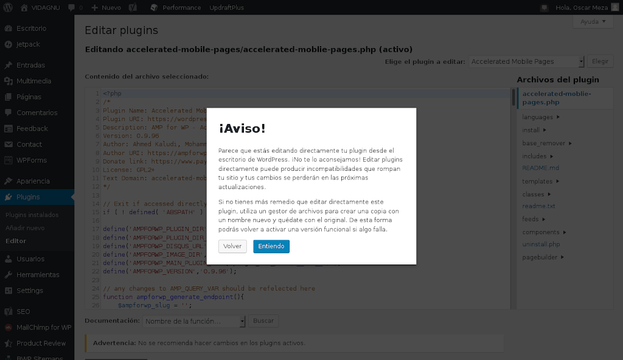Click the Contact envelope icon
This screenshot has width=623, height=360.
coord(9,145)
